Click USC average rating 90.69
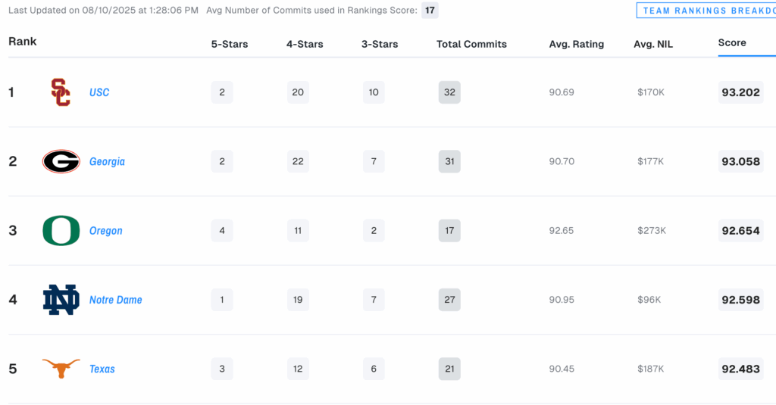776x405 pixels. click(562, 92)
